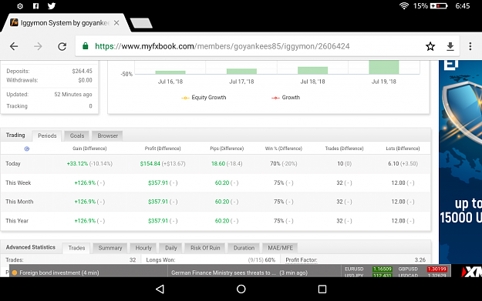Viewport: 482px width, 301px height.
Task: Click GBPUSD quote 1.30199
Action: (x=436, y=269)
